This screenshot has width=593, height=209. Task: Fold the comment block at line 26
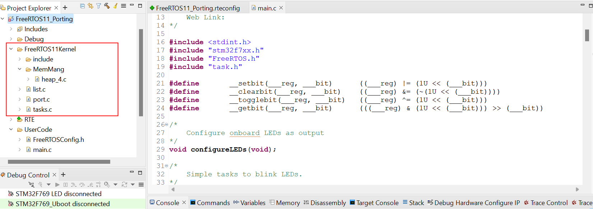(166, 125)
